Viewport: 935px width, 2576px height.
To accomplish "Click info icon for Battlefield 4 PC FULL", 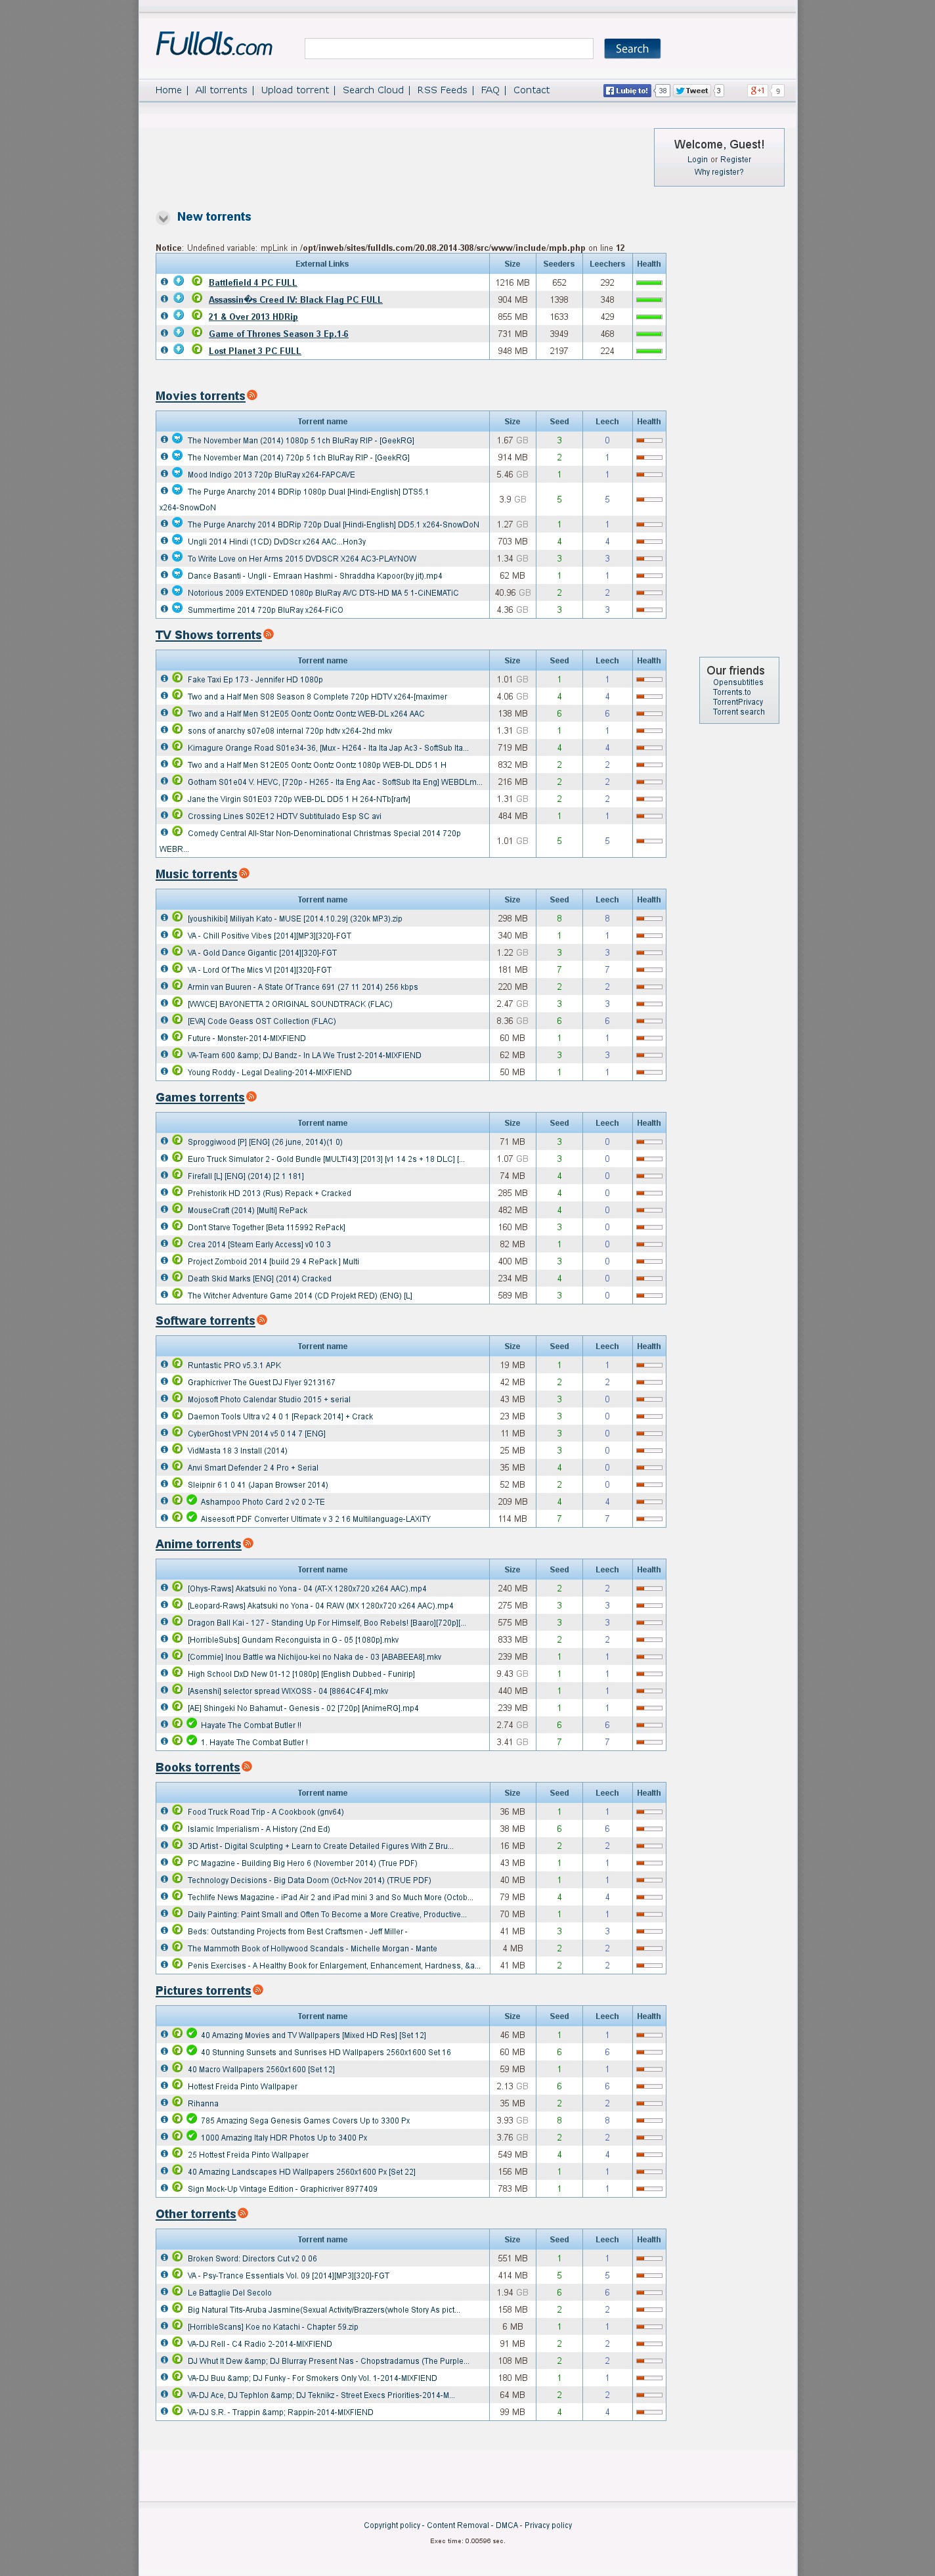I will [x=164, y=281].
